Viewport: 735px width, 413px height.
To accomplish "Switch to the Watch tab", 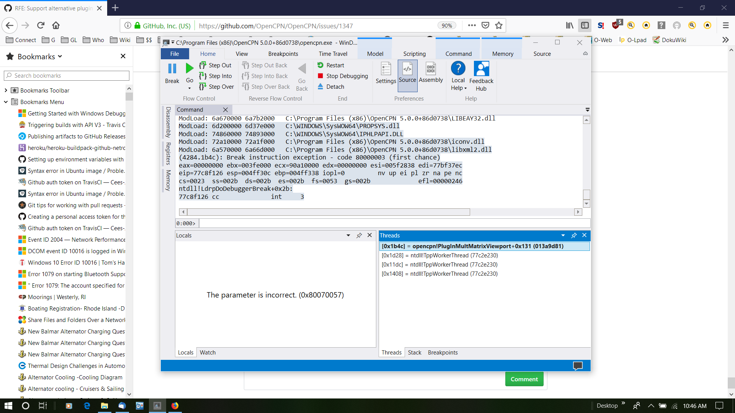I will pyautogui.click(x=207, y=352).
